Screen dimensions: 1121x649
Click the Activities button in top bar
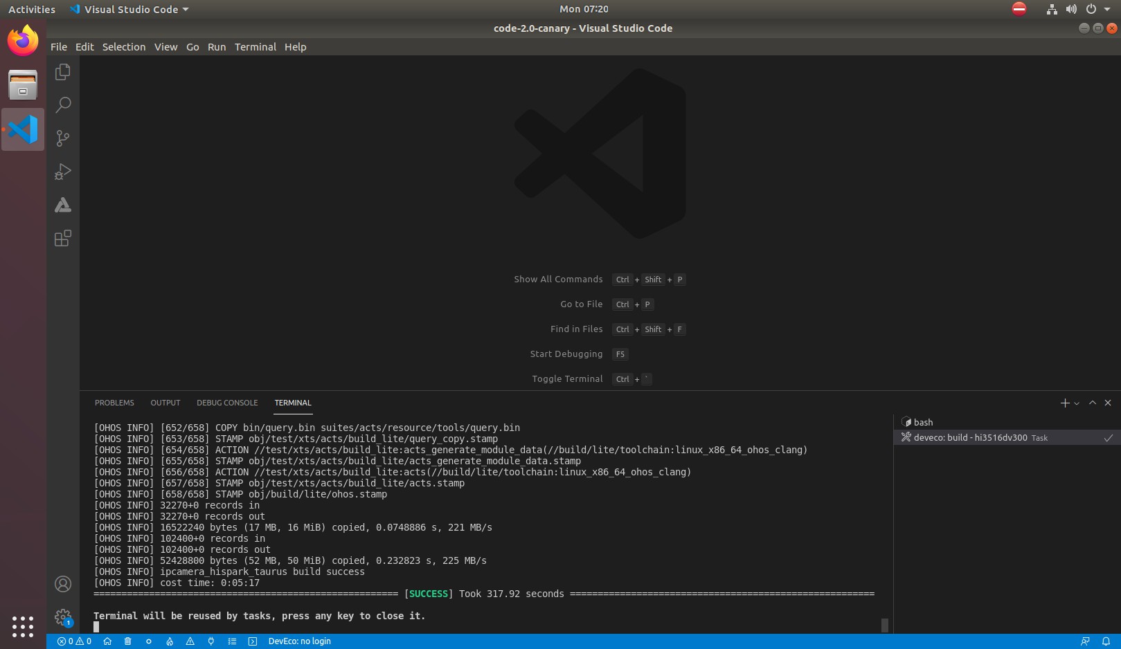pyautogui.click(x=32, y=9)
